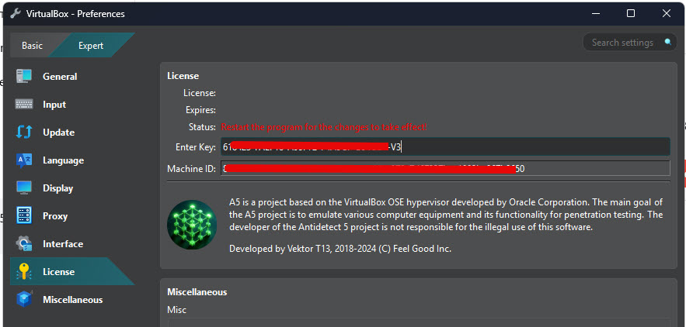Click the Miscellaneous cube icon
Image resolution: width=686 pixels, height=327 pixels.
coord(23,300)
